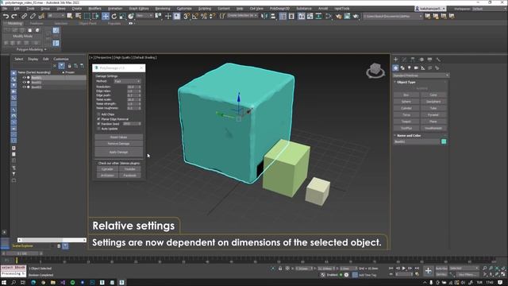
Task: Open the Animation menu
Action: (114, 9)
